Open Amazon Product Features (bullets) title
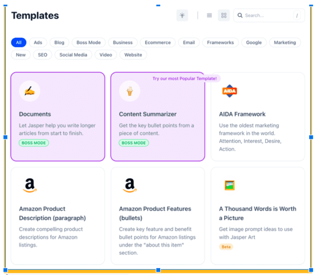The image size is (317, 275). [x=155, y=213]
